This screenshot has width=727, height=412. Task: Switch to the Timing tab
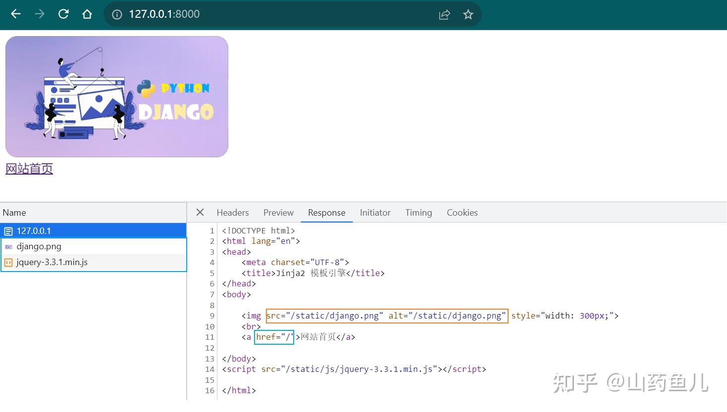tap(418, 213)
